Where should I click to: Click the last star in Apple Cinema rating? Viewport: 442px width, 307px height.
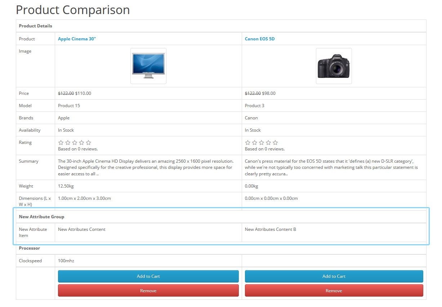click(89, 142)
